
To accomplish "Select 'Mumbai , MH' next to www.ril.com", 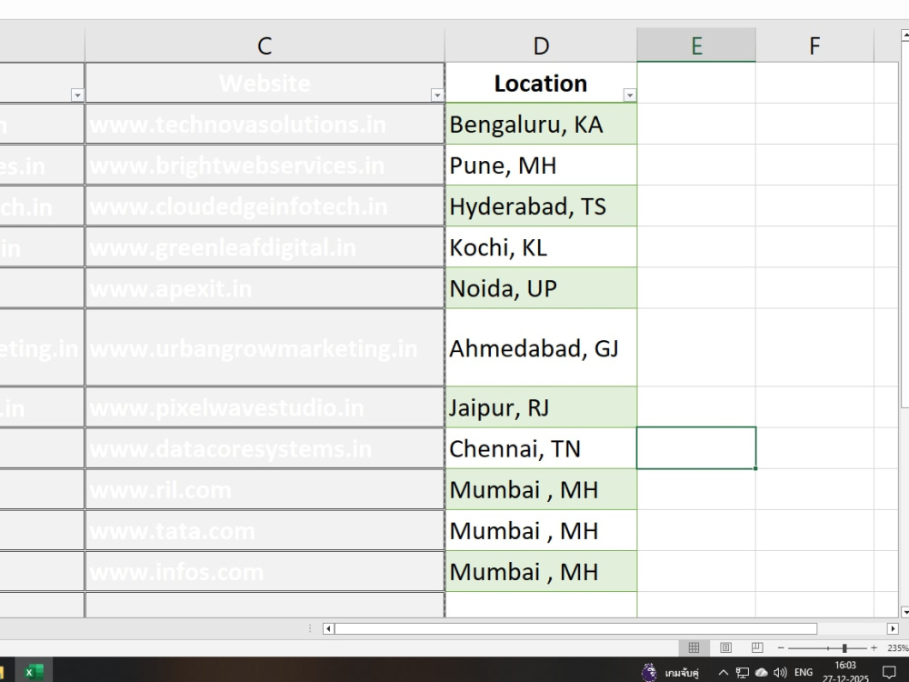I will coord(541,489).
